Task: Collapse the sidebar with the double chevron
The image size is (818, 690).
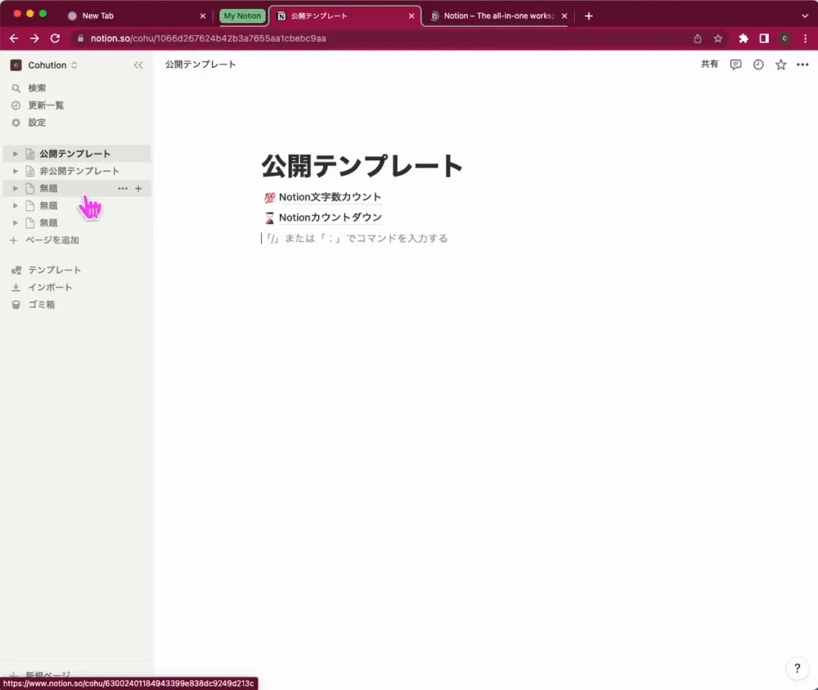Action: (x=138, y=66)
